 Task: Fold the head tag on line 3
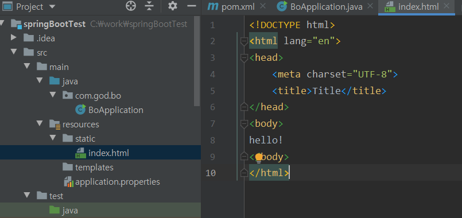pyautogui.click(x=244, y=58)
